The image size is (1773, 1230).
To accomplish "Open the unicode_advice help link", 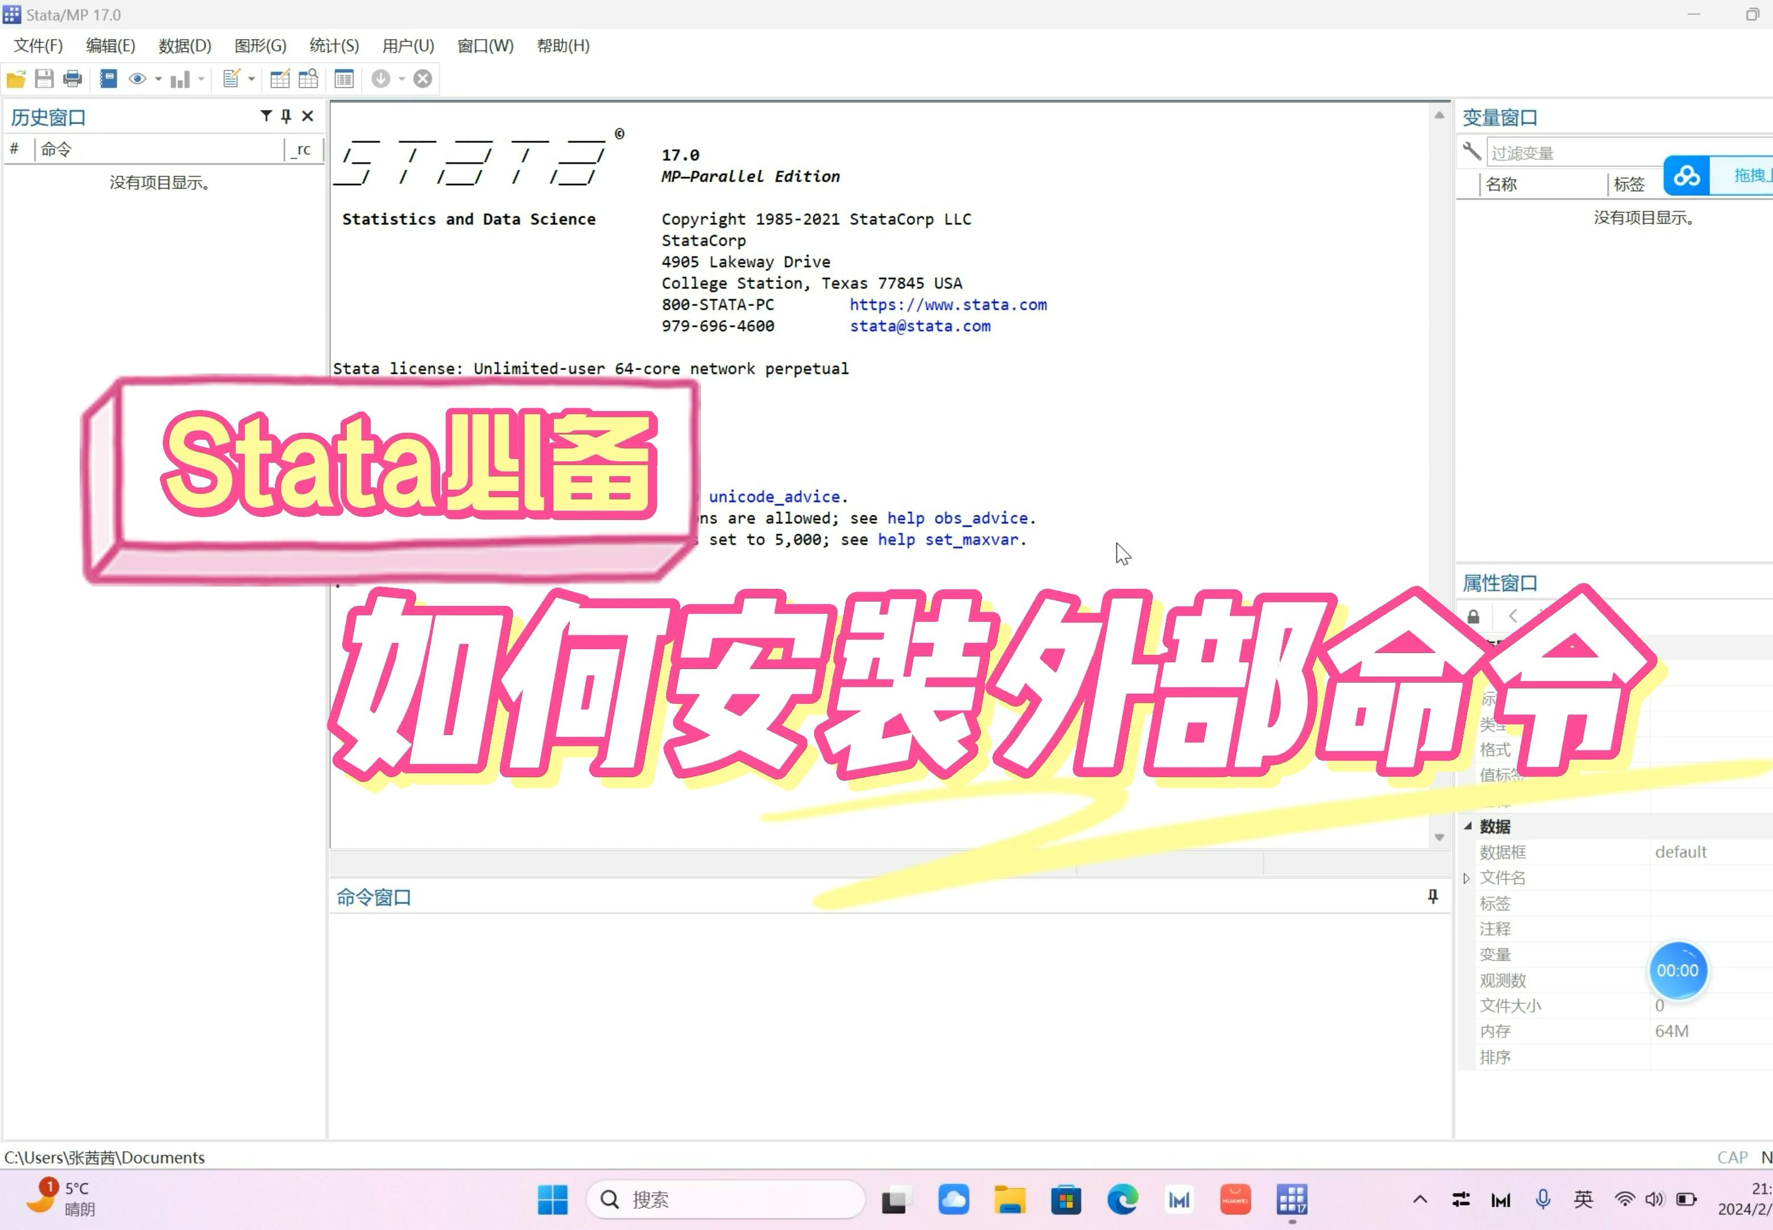I will [x=774, y=497].
